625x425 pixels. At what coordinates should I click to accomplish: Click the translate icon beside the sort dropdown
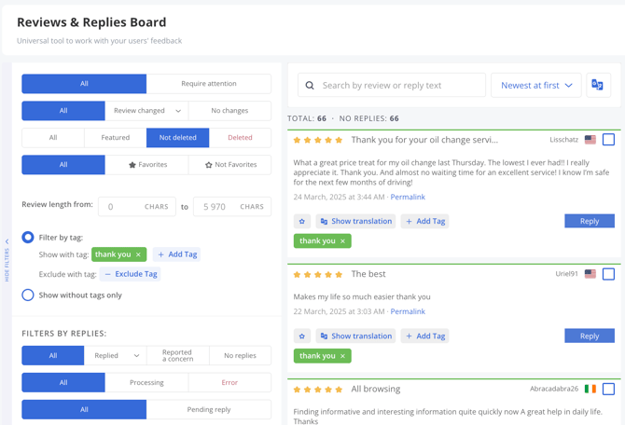pos(598,85)
